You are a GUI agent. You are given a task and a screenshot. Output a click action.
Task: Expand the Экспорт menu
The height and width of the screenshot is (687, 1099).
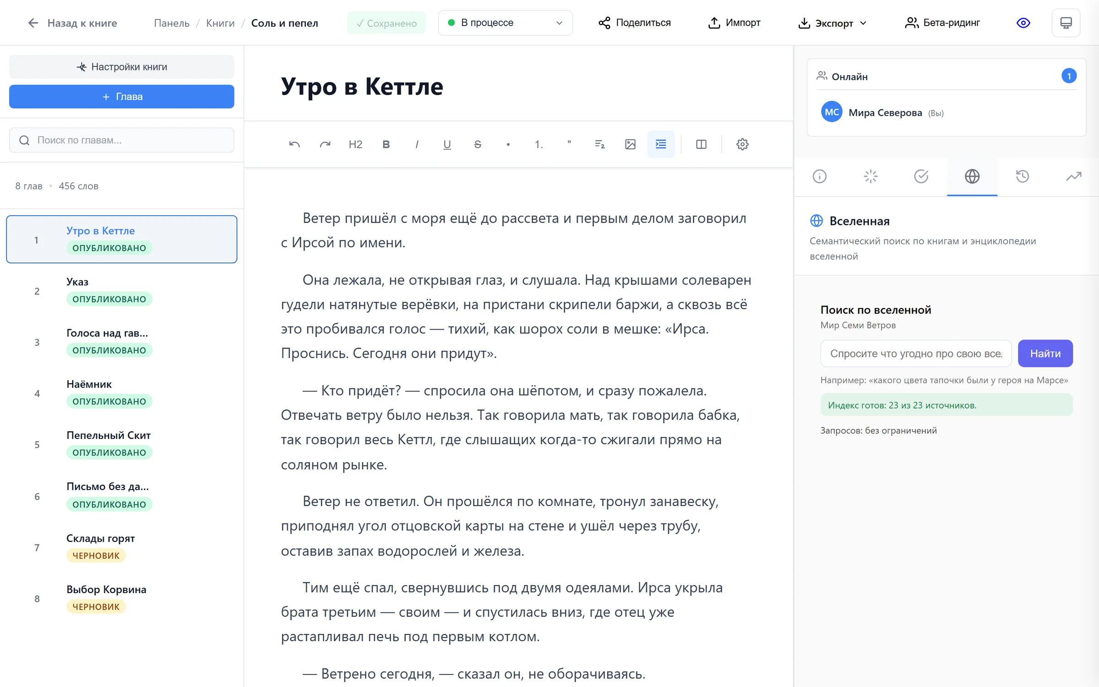pyautogui.click(x=832, y=23)
